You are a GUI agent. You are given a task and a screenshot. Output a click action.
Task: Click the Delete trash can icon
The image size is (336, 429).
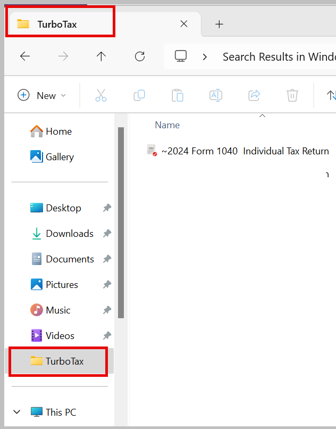(292, 95)
